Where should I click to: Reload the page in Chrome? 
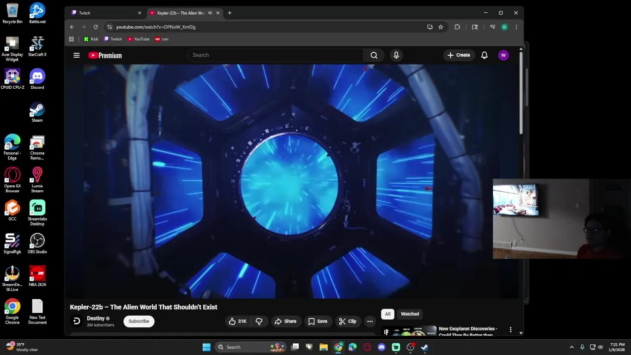pyautogui.click(x=96, y=27)
